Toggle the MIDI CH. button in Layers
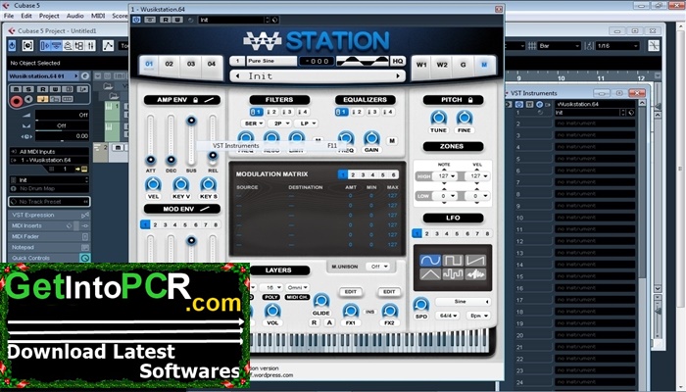The height and width of the screenshot is (392, 686). (x=297, y=297)
